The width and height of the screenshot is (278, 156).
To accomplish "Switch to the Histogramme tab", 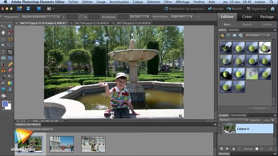I will (x=238, y=115).
